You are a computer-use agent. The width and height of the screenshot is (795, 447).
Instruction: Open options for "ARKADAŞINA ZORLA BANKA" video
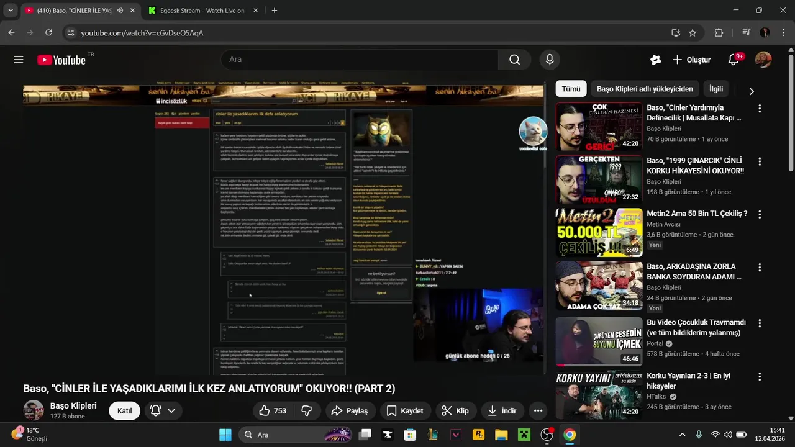tap(759, 267)
